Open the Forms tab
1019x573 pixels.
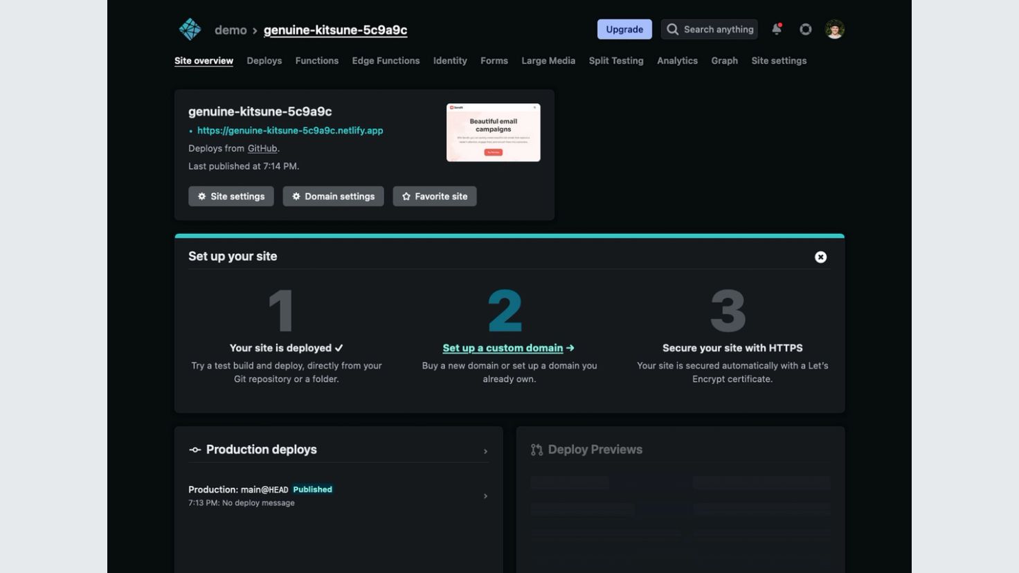coord(494,61)
